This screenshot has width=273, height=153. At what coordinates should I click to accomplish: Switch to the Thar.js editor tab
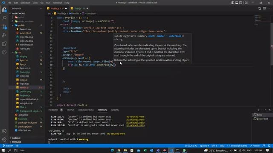pyautogui.click(x=79, y=8)
